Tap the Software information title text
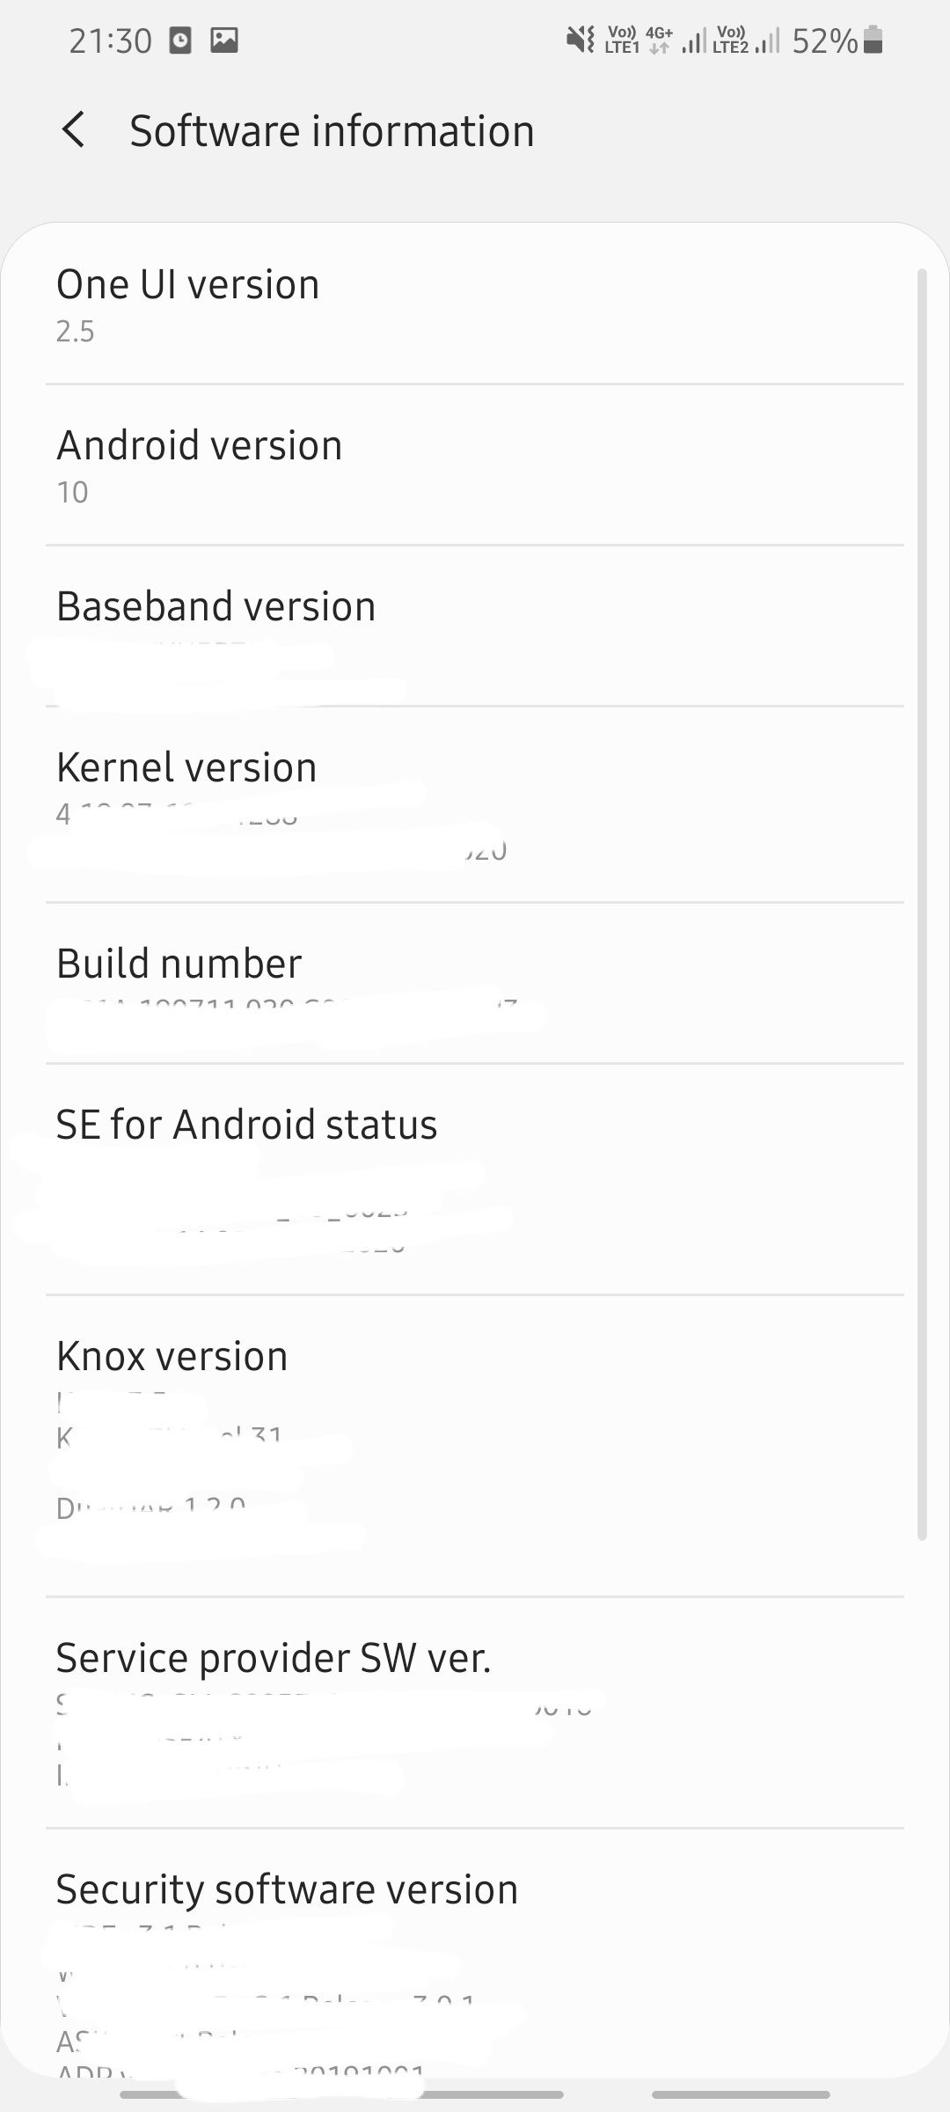Viewport: 950px width, 2112px height. click(332, 130)
